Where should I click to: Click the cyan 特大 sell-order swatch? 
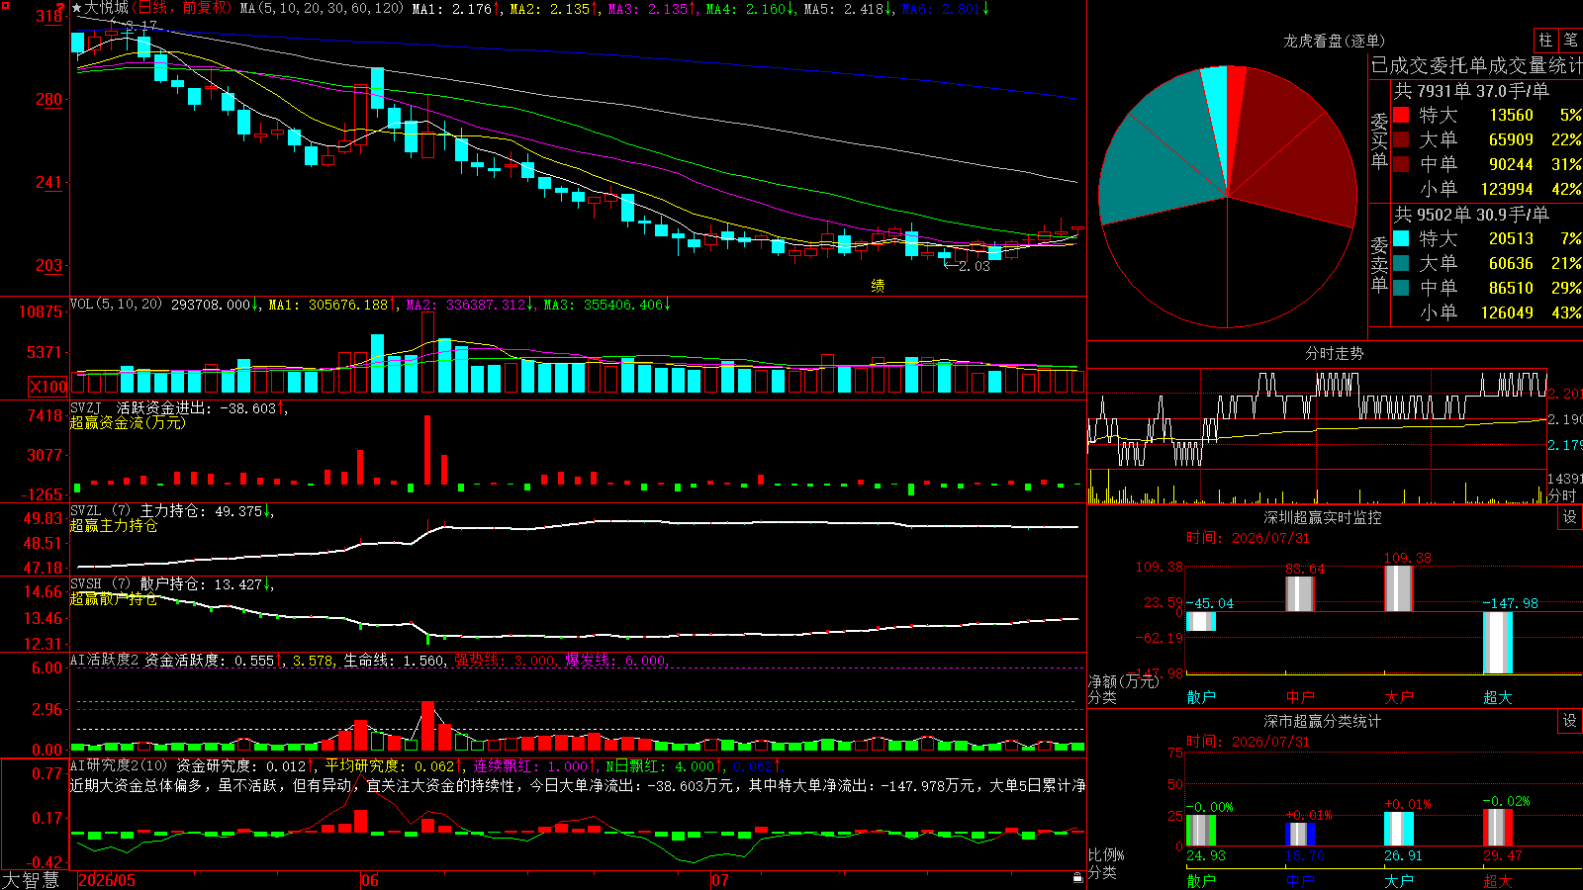[x=1401, y=238]
